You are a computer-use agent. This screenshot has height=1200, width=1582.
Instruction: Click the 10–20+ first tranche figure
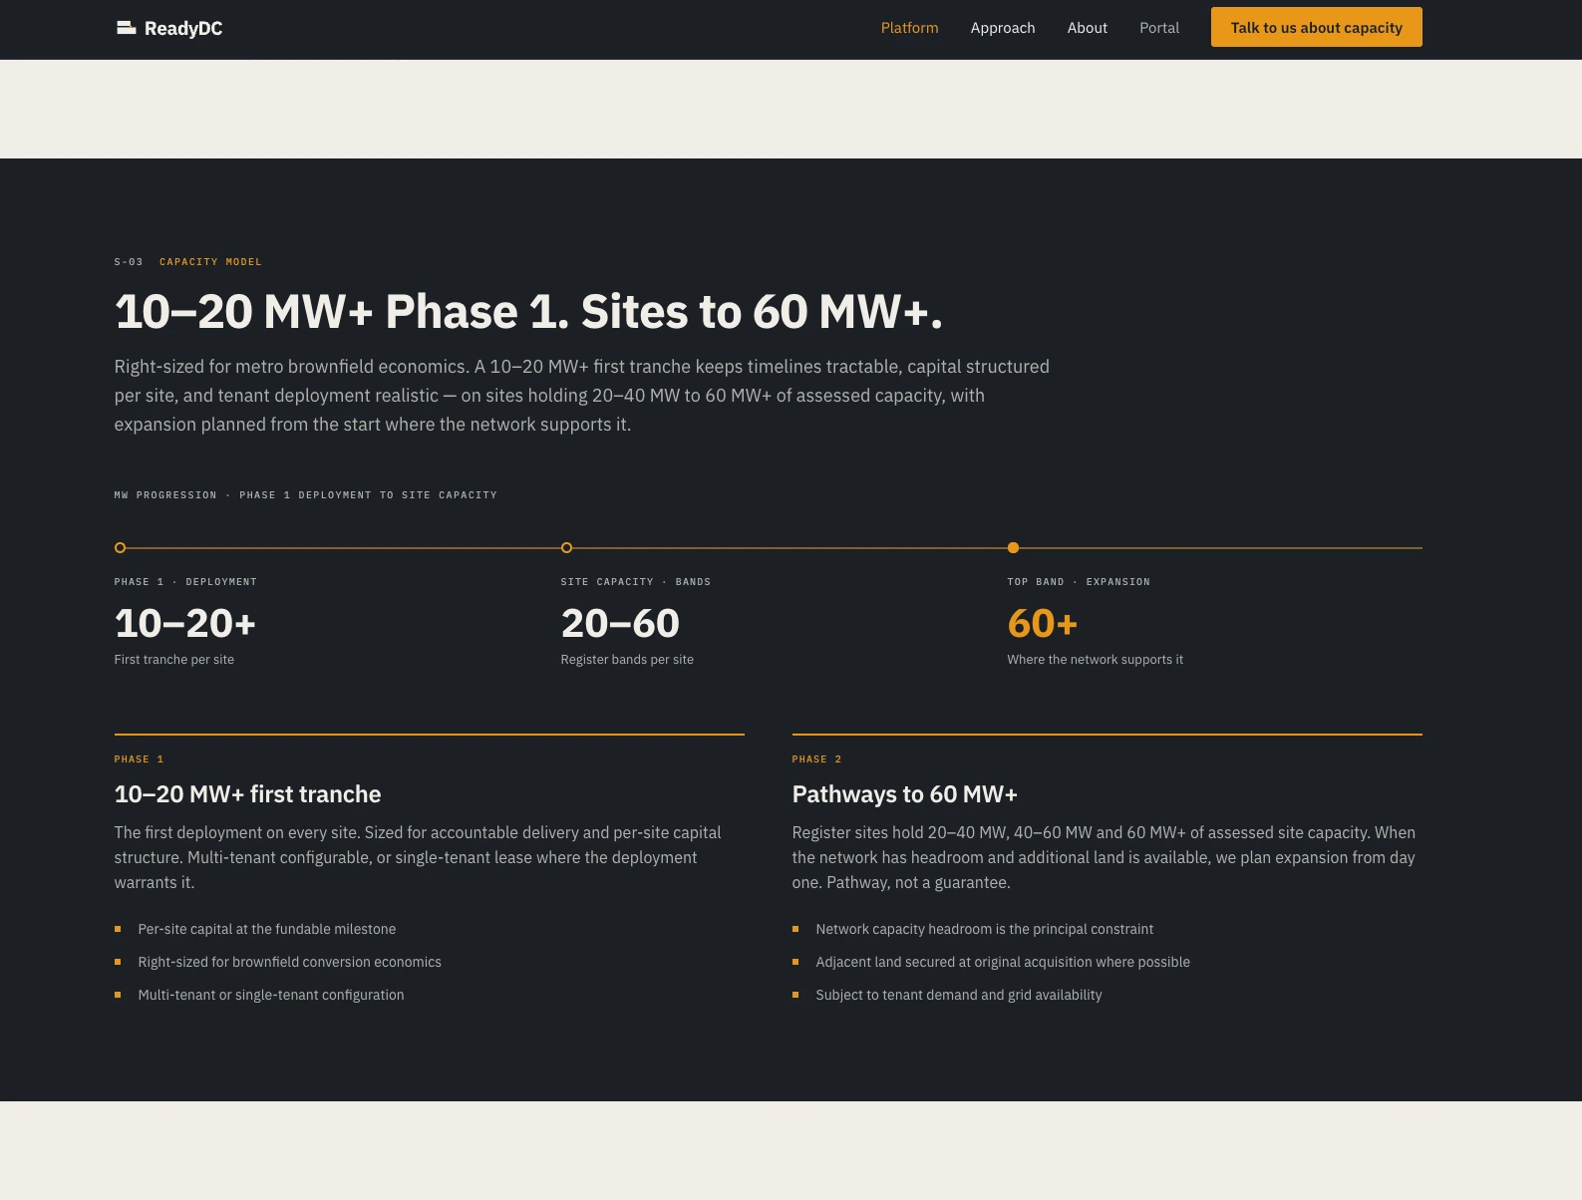click(185, 624)
